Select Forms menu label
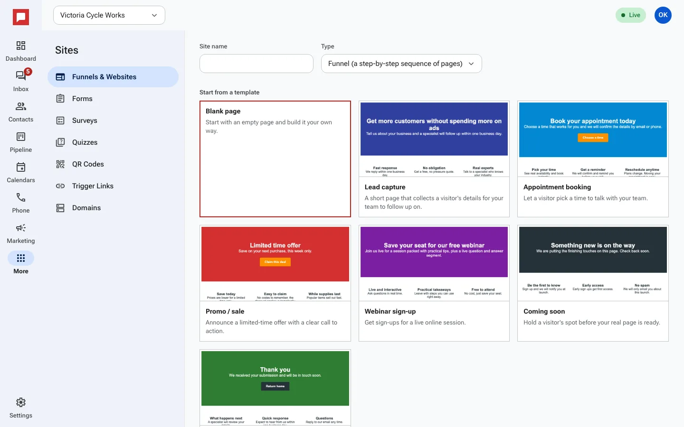Image resolution: width=684 pixels, height=427 pixels. 82,99
